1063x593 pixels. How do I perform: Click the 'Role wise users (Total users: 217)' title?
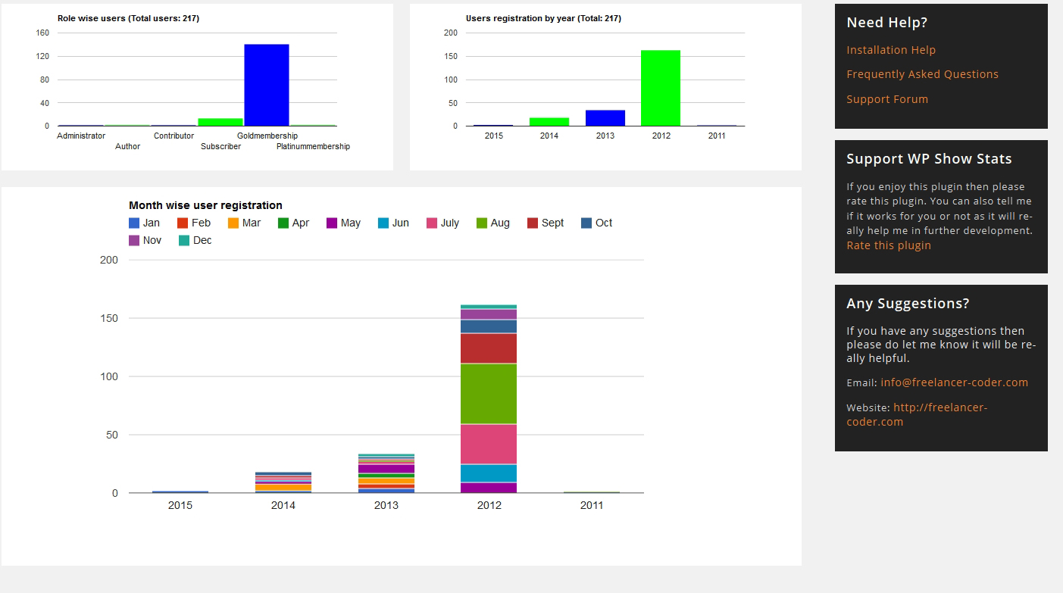(x=128, y=18)
